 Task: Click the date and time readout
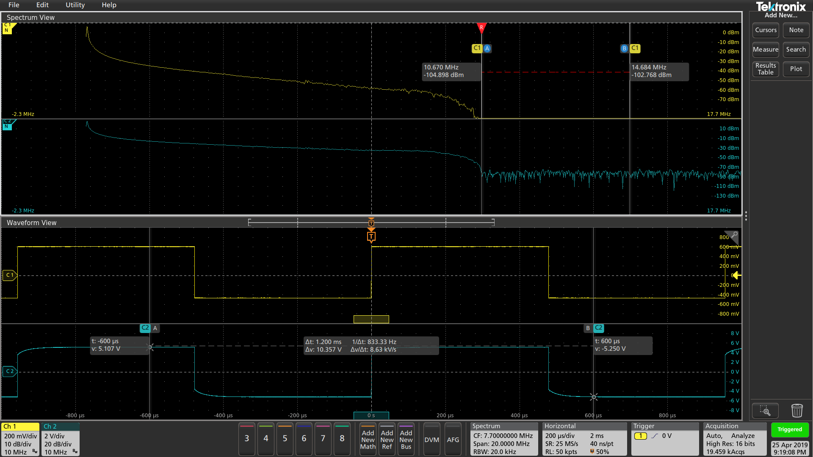click(790, 448)
